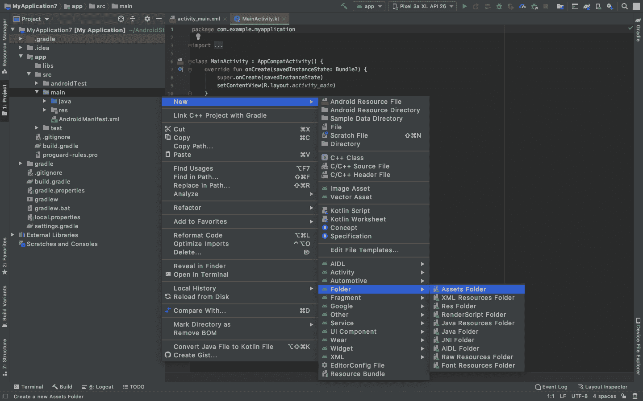Select Assets Folder from the submenu

click(464, 289)
